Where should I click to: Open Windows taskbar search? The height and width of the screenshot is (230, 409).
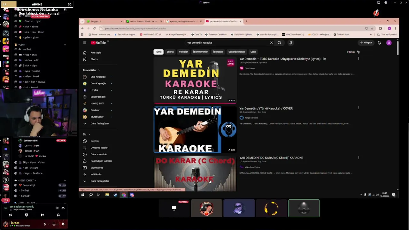[x=91, y=195]
